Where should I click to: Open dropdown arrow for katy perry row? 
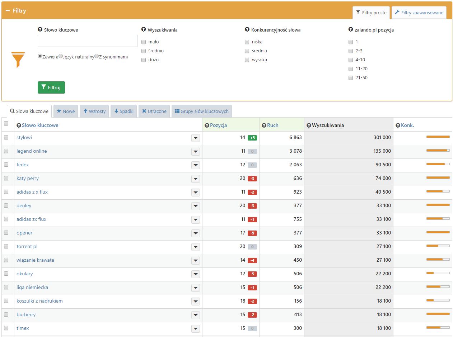pyautogui.click(x=196, y=179)
